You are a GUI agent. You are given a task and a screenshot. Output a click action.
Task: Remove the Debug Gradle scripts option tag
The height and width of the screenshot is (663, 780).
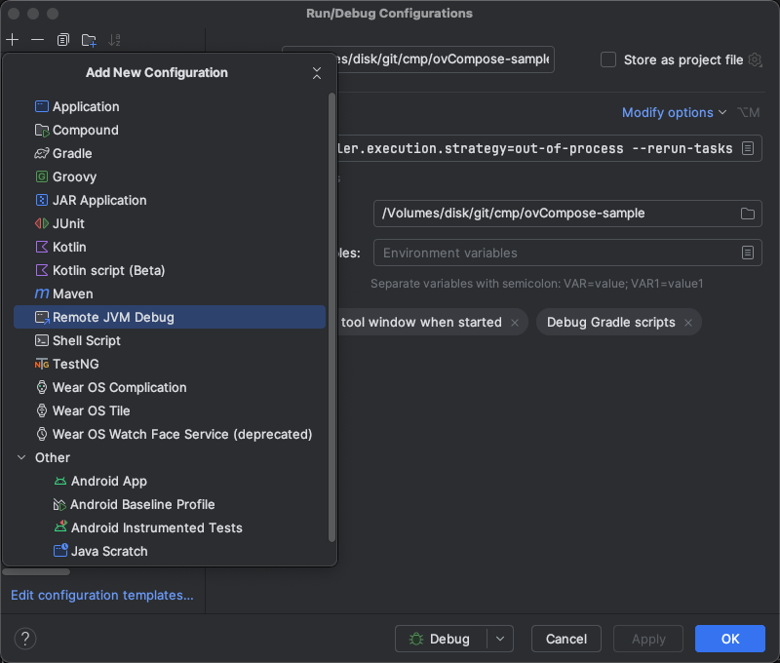688,323
